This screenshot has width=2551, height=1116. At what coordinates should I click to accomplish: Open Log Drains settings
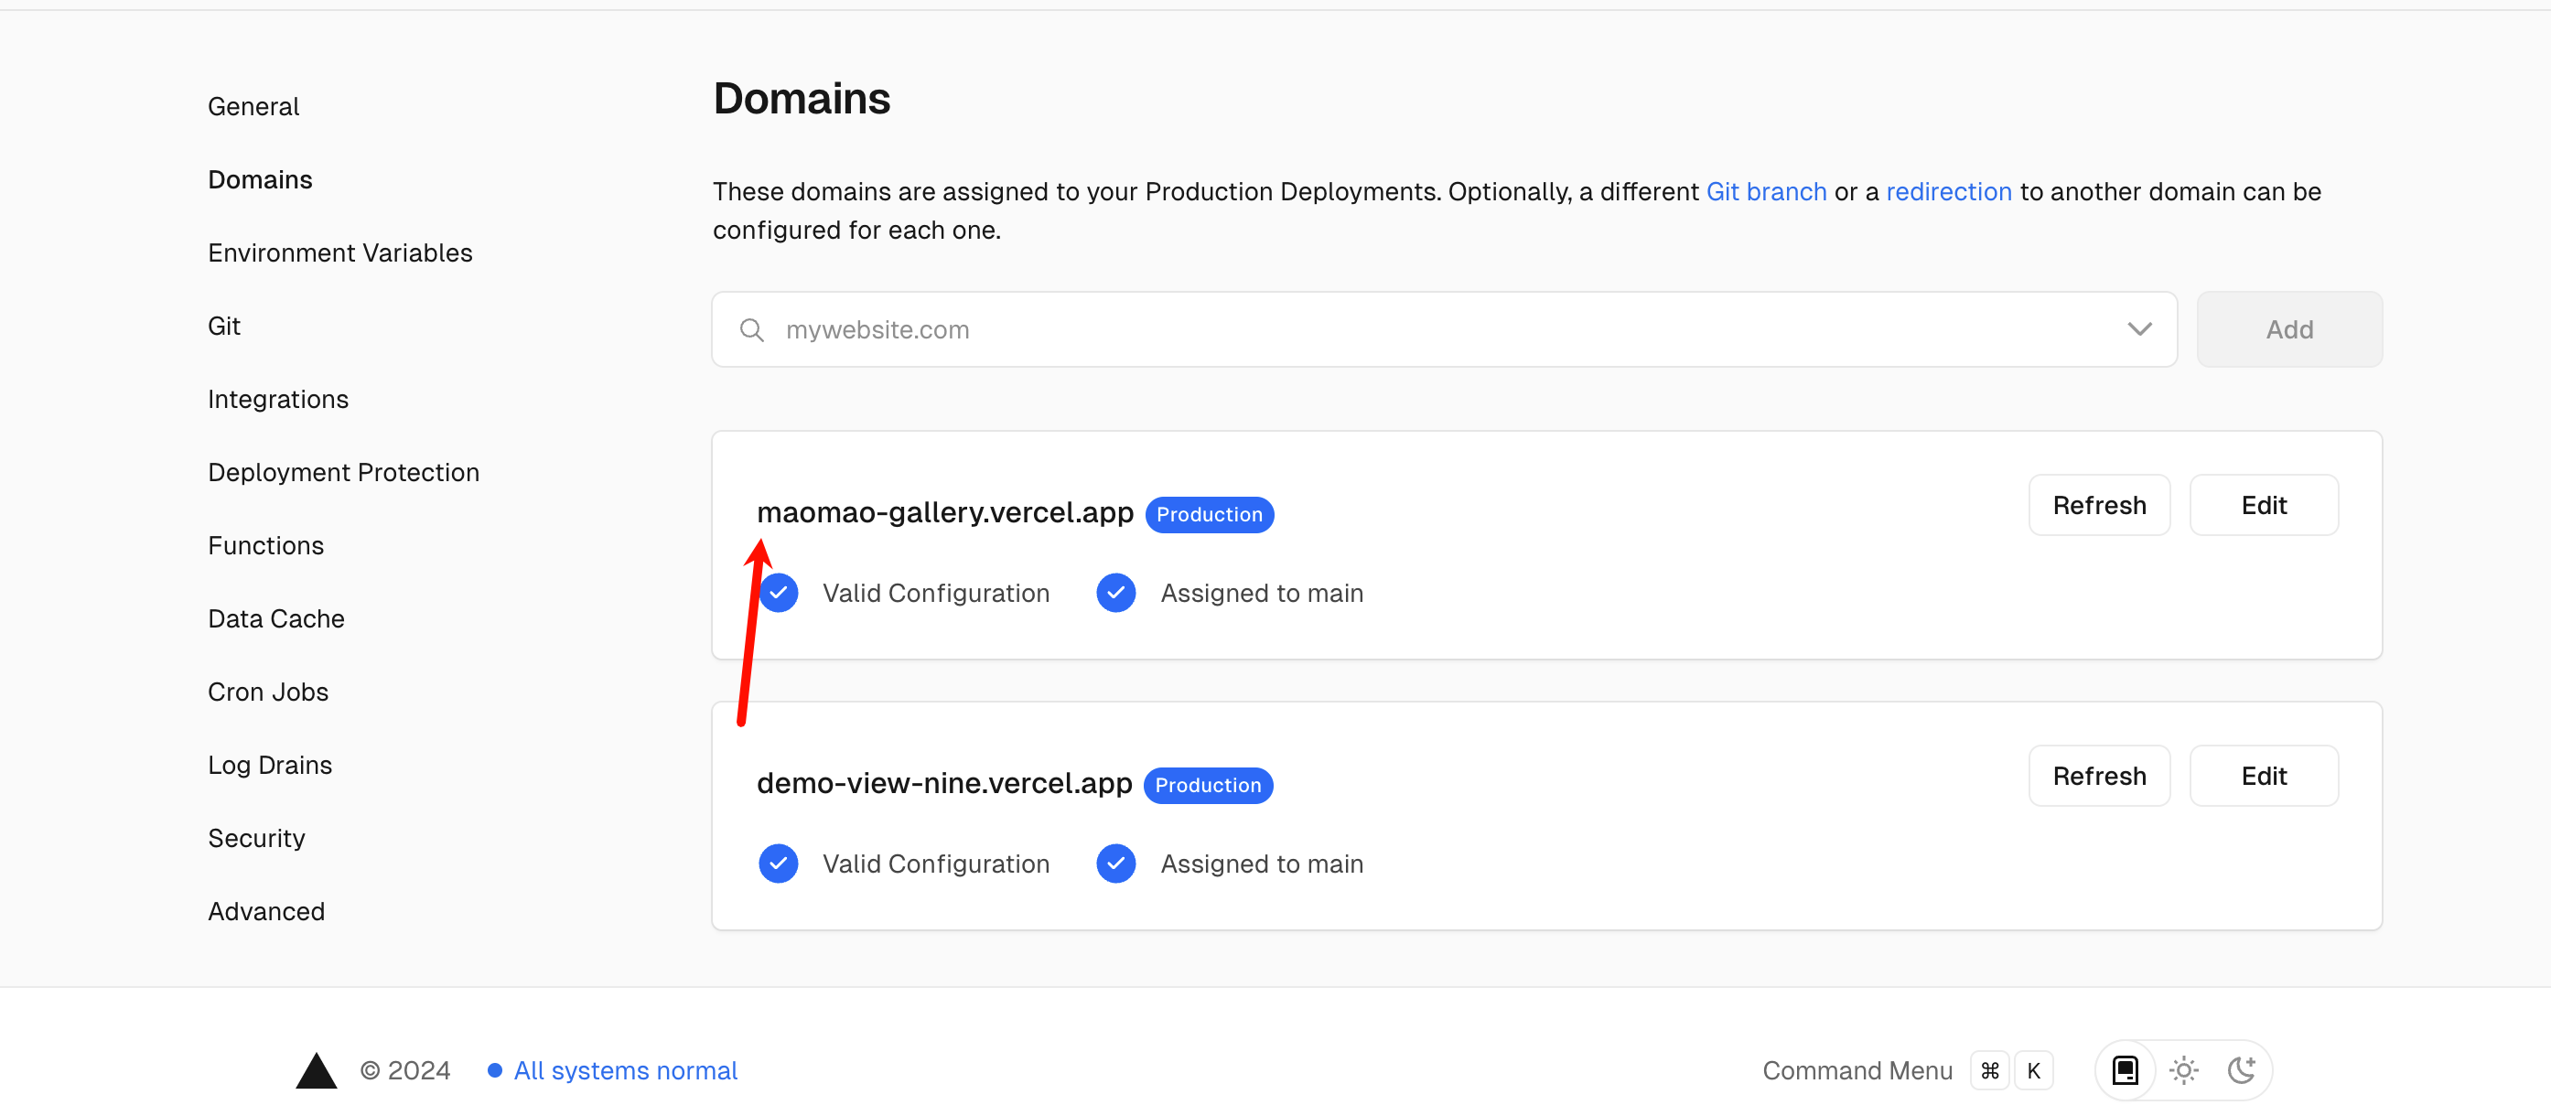pyautogui.click(x=270, y=766)
